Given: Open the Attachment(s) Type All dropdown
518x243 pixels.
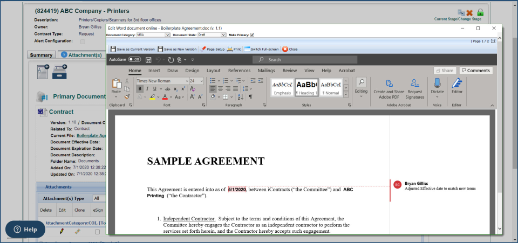Looking at the screenshot, I should (99, 198).
